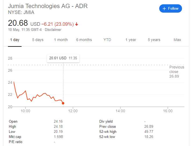
Task: Show the 6 months chart range
Action: coord(84,40)
